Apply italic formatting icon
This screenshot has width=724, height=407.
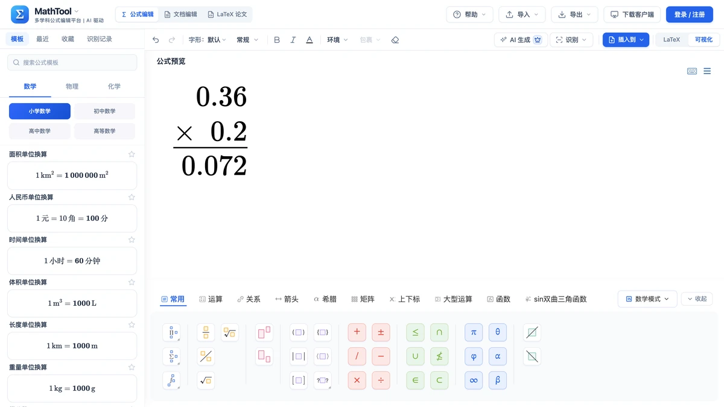tap(293, 40)
